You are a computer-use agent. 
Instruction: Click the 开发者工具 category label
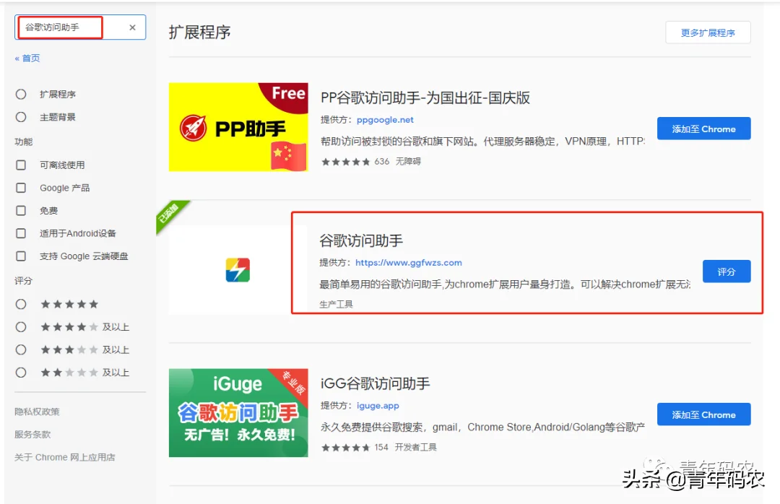pos(416,448)
